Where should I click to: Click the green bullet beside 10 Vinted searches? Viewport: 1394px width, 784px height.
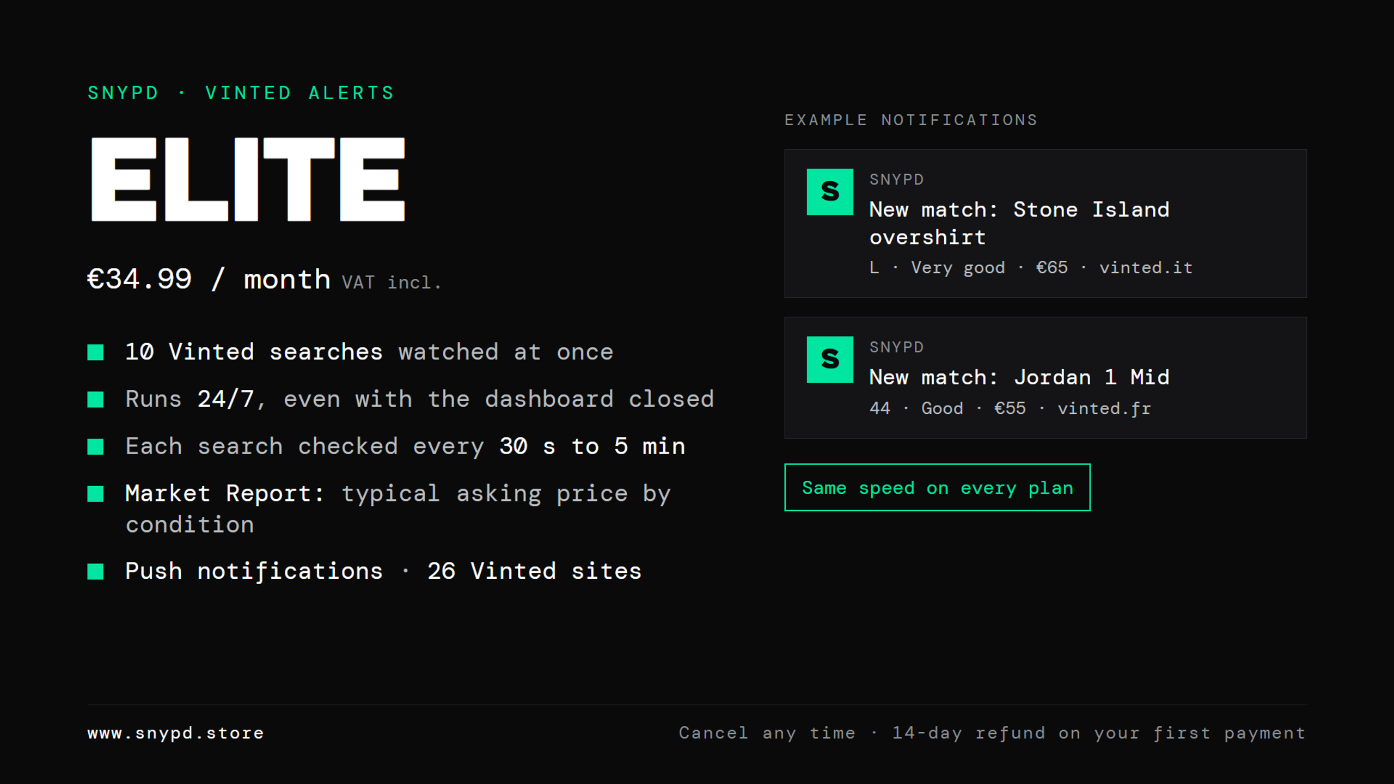95,352
